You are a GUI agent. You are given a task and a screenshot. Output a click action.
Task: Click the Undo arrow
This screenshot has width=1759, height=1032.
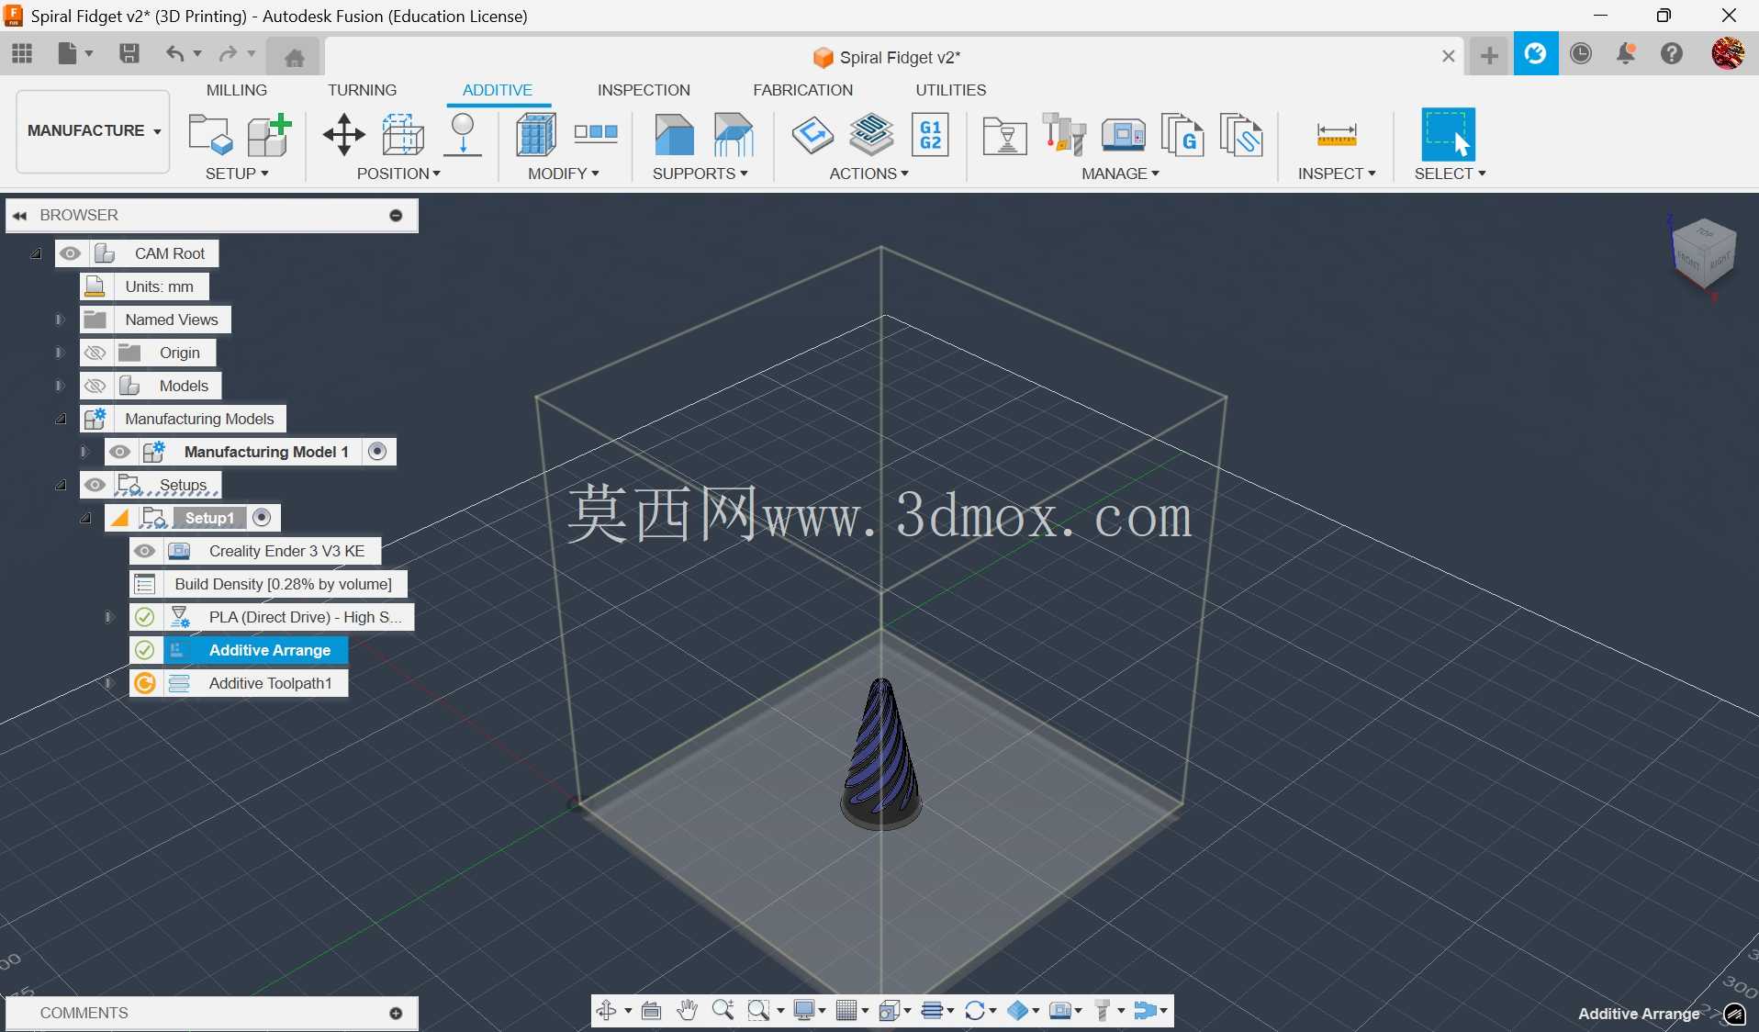point(174,54)
